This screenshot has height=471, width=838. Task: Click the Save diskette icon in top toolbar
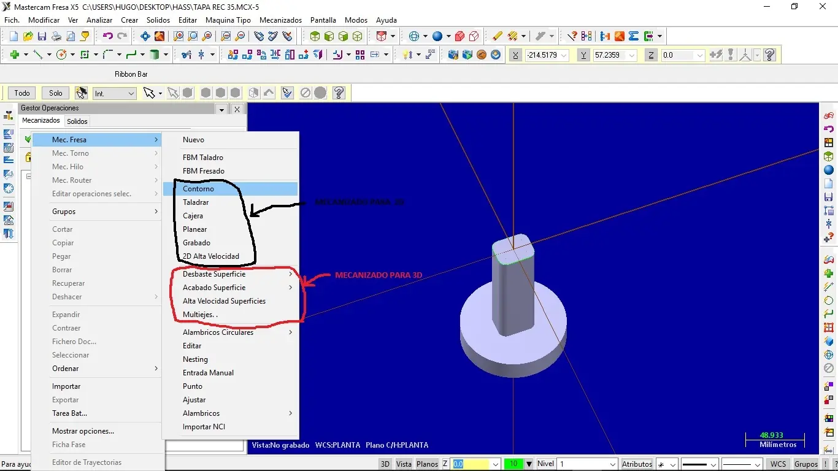42,36
